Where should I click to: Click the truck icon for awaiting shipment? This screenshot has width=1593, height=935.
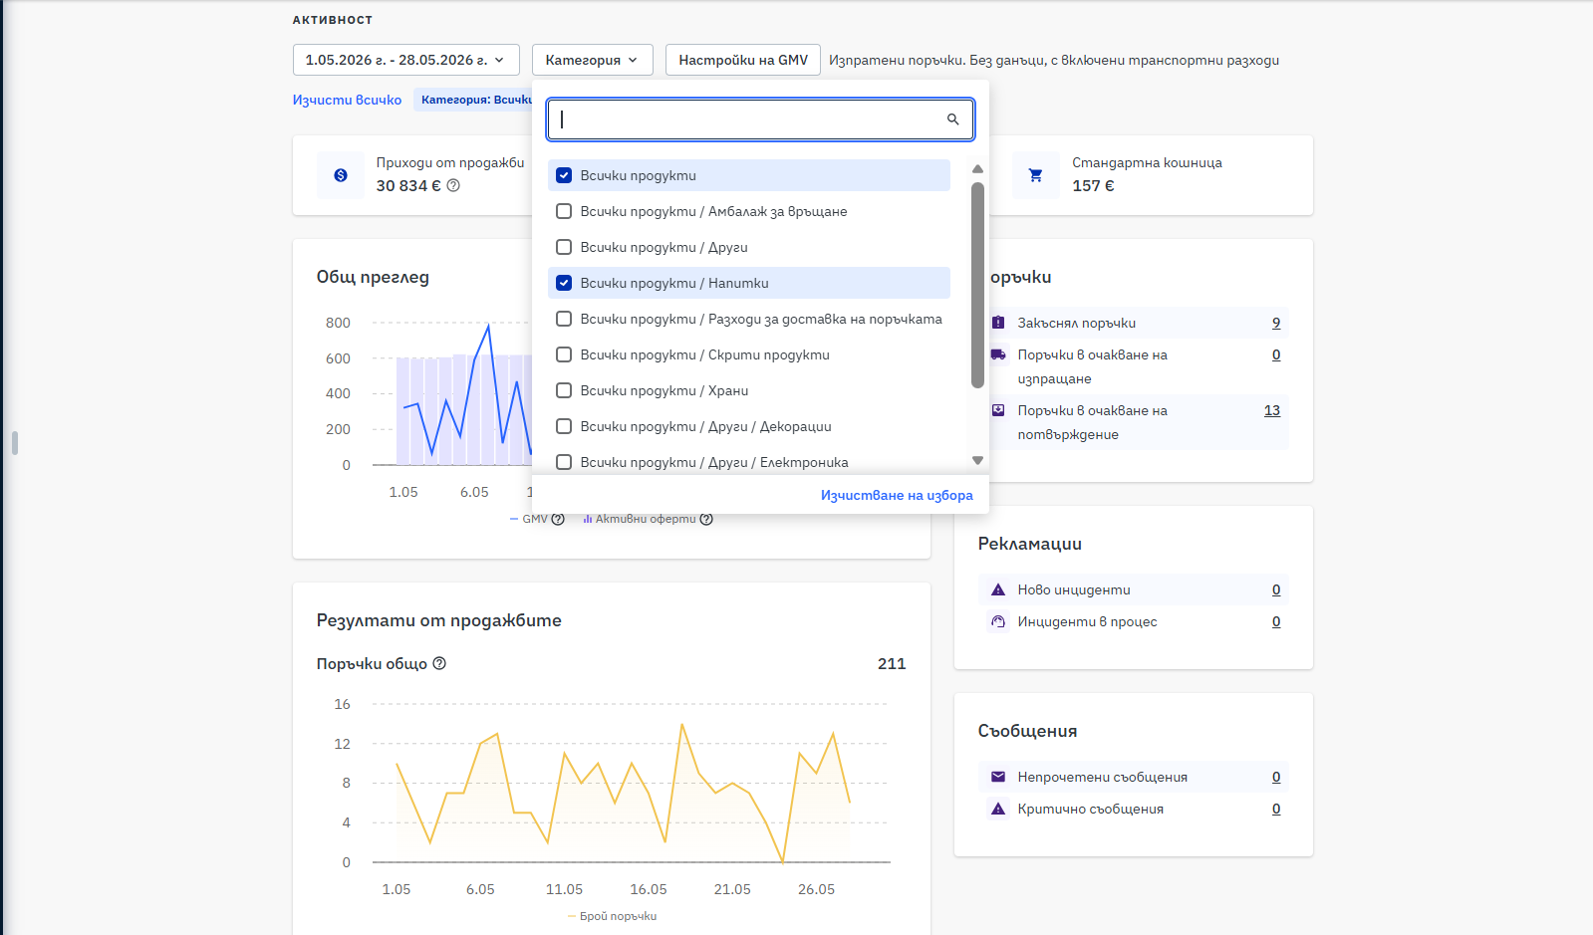998,354
